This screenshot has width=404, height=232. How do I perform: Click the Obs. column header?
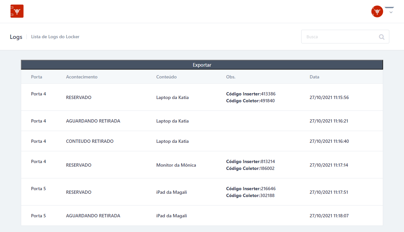tap(231, 77)
